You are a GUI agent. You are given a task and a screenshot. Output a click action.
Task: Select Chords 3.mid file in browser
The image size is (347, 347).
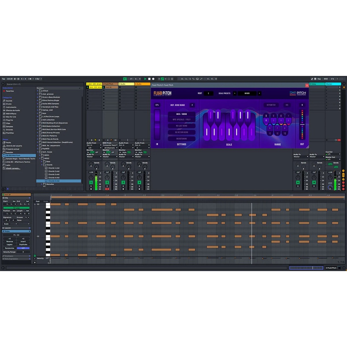click(54, 175)
